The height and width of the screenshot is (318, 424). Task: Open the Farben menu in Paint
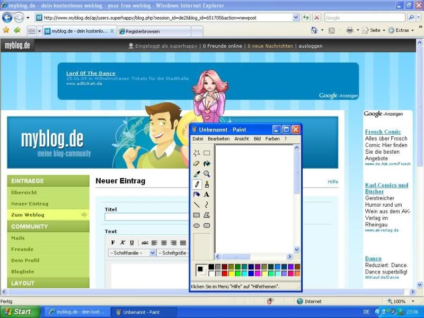[272, 139]
